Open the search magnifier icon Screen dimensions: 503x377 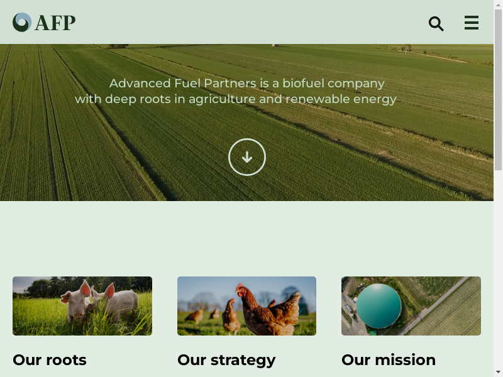tap(436, 24)
